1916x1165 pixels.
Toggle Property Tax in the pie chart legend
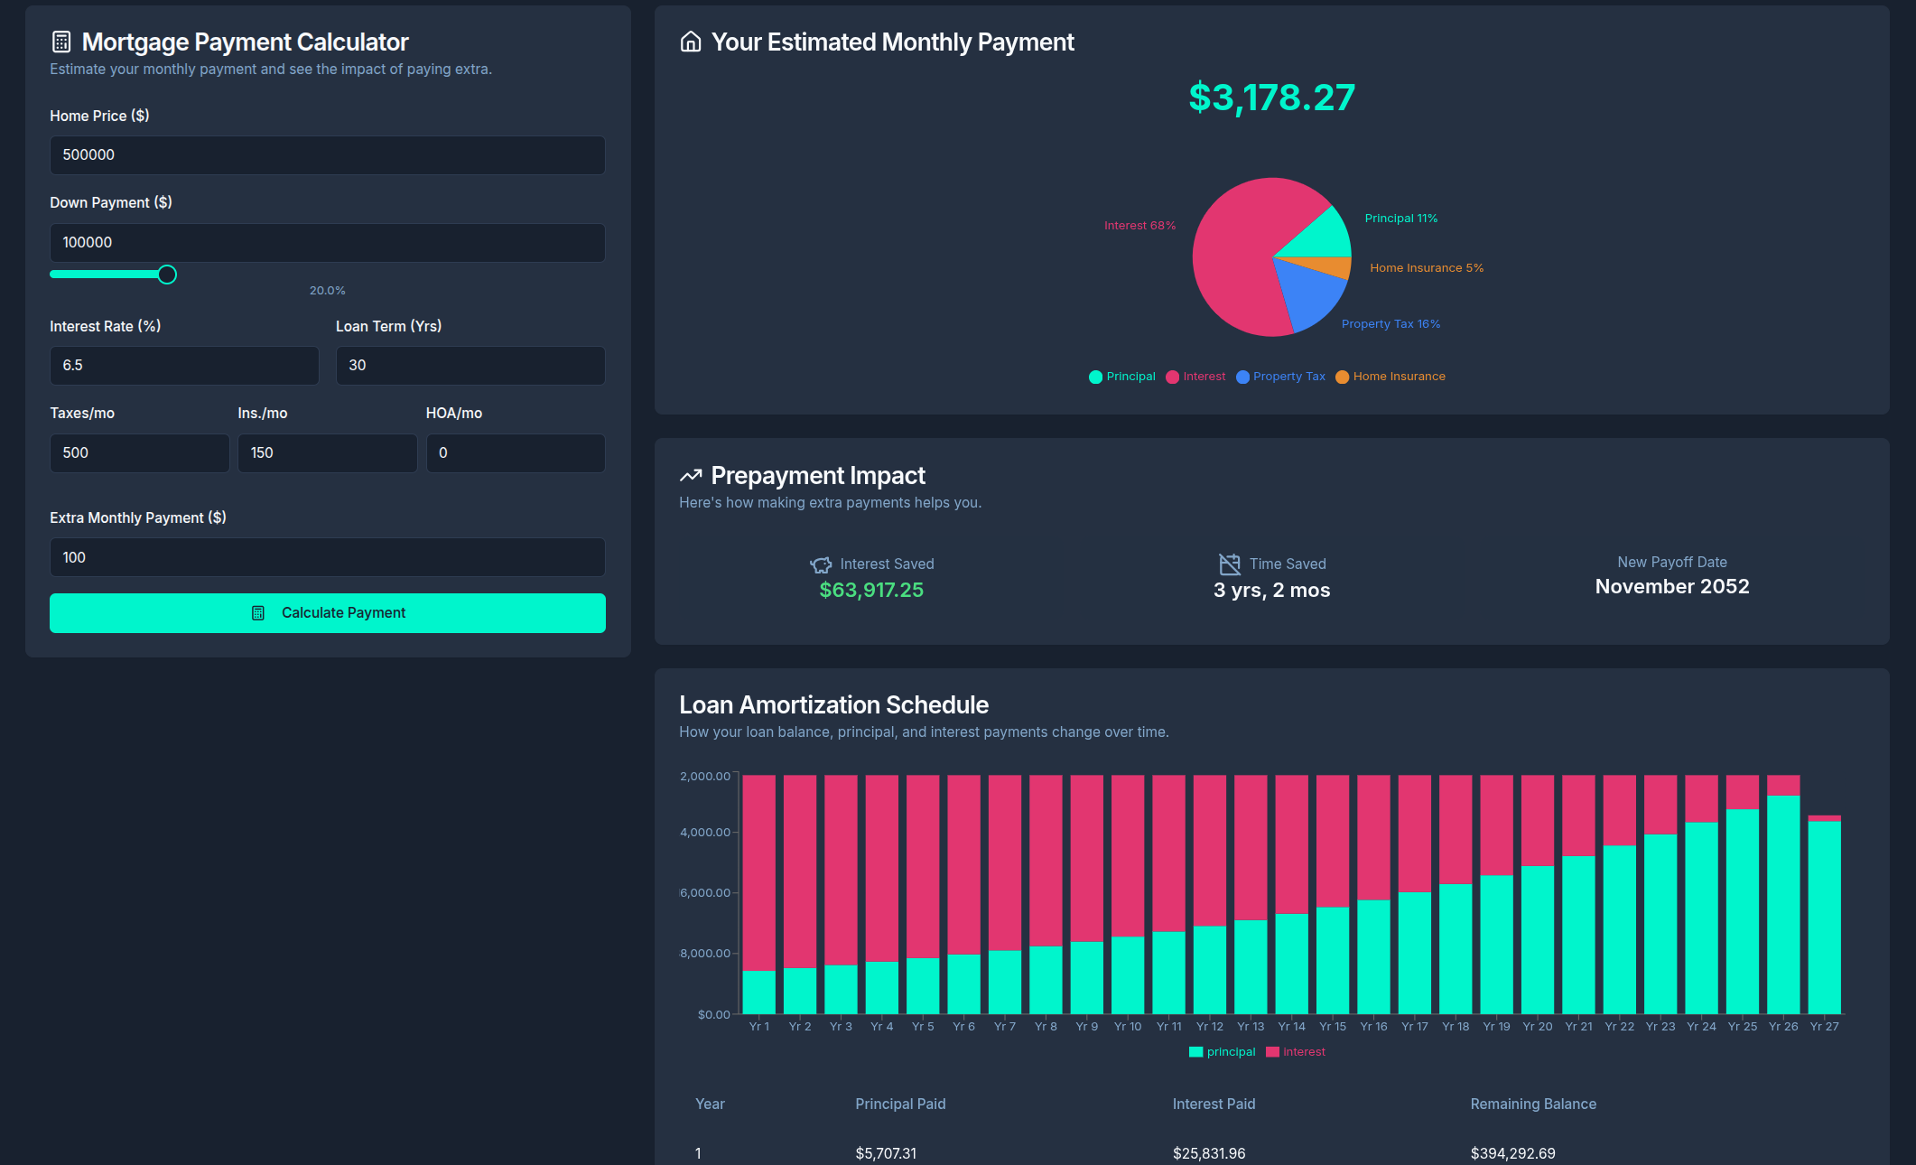(1280, 377)
